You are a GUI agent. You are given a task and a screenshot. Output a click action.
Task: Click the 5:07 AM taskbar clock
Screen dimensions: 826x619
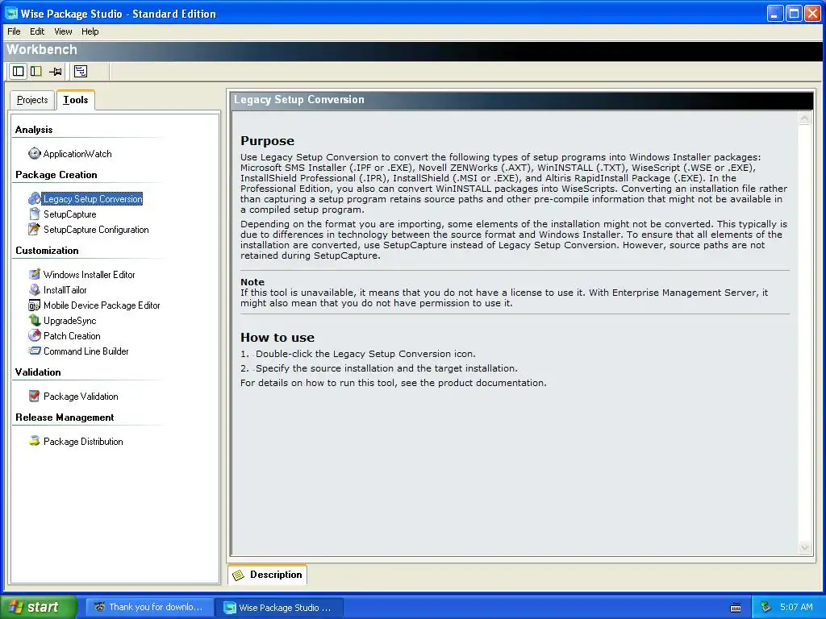tap(796, 607)
